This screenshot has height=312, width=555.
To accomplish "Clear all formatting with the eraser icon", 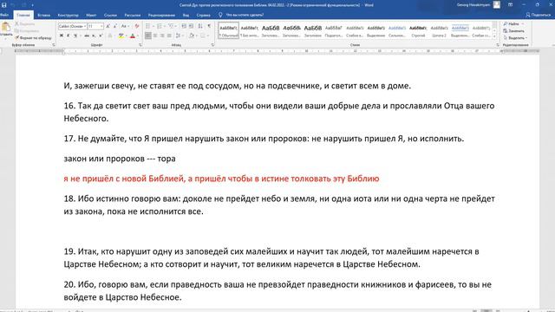I will pyautogui.click(x=137, y=26).
